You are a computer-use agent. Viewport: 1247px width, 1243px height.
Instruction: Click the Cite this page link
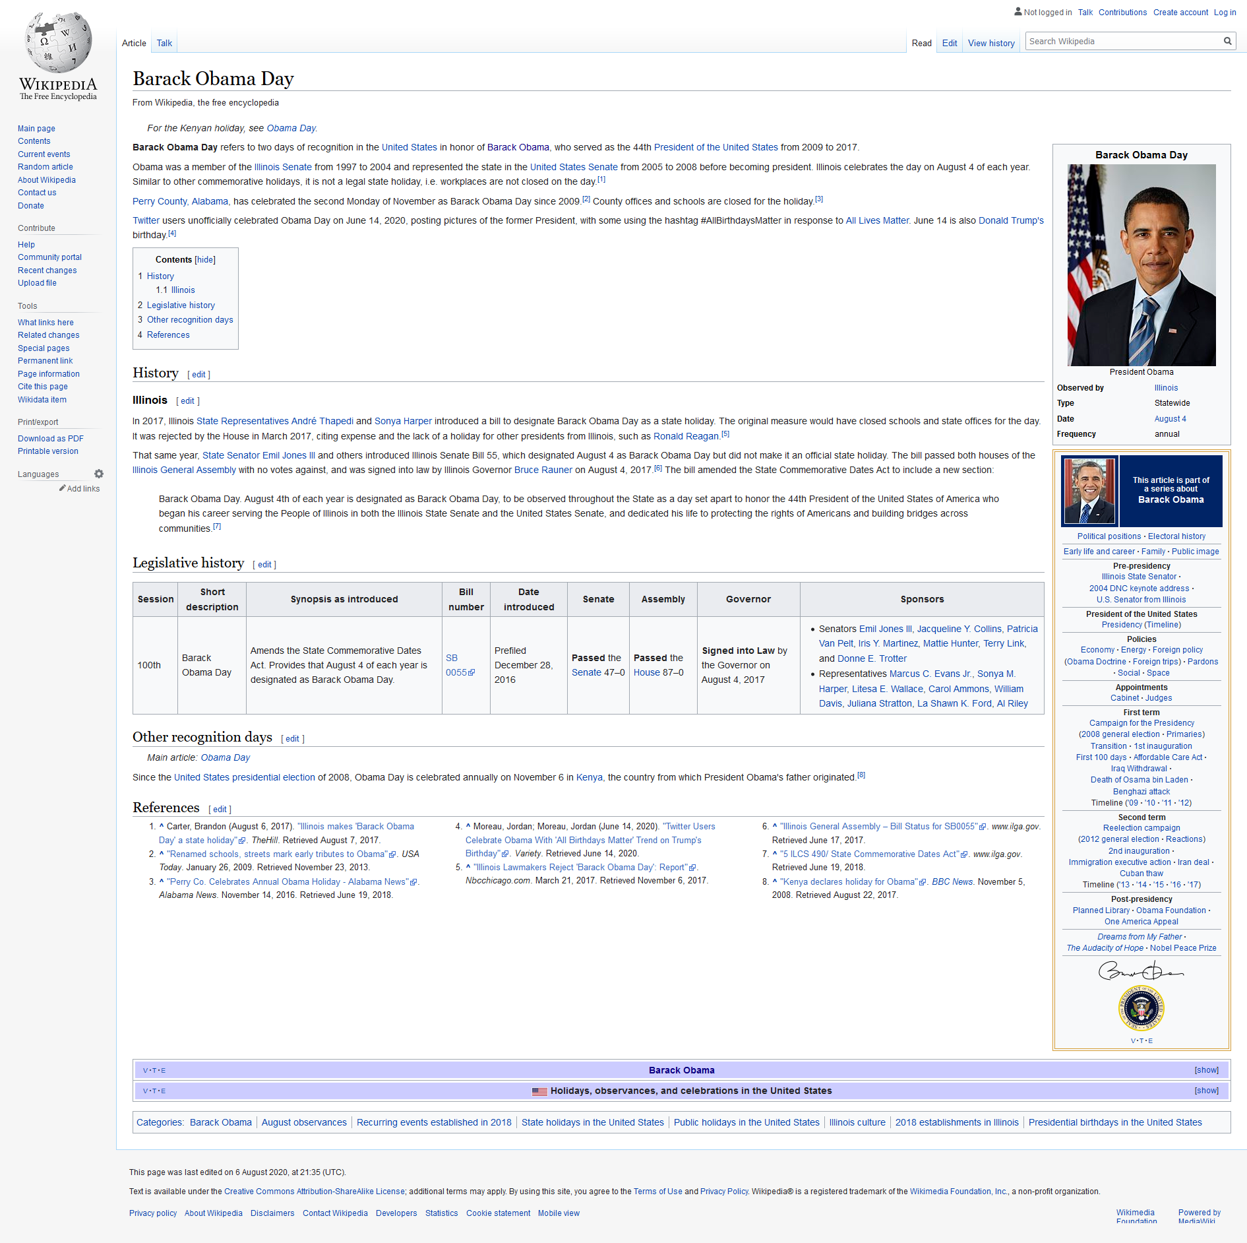click(x=43, y=387)
